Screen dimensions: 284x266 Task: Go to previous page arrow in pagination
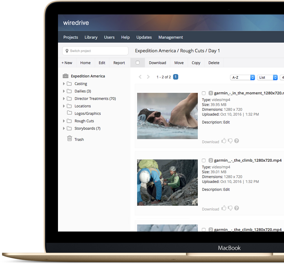(140, 77)
